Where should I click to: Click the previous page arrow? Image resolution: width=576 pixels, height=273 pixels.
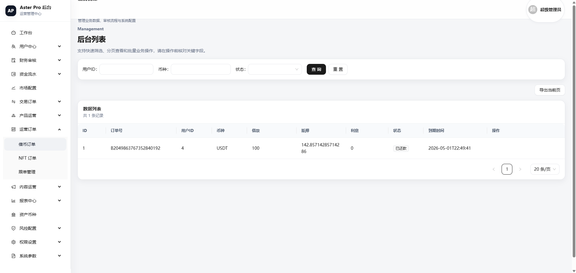(x=493, y=169)
